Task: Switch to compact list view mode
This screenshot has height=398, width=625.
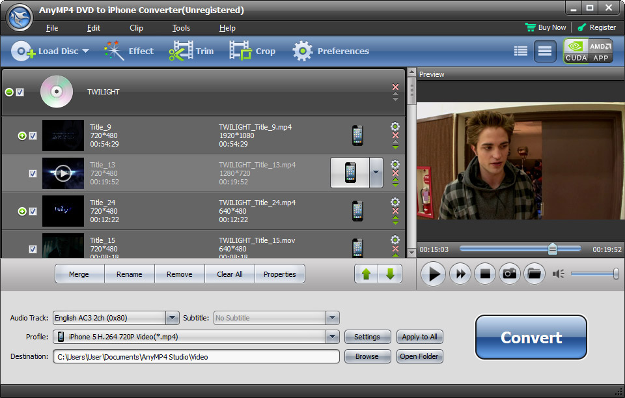Action: pos(521,51)
